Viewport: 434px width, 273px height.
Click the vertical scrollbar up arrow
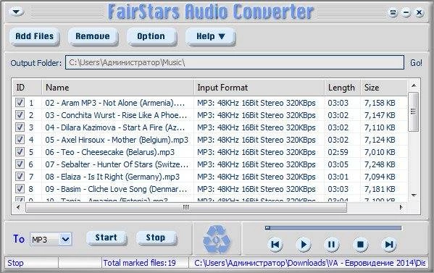(414, 85)
